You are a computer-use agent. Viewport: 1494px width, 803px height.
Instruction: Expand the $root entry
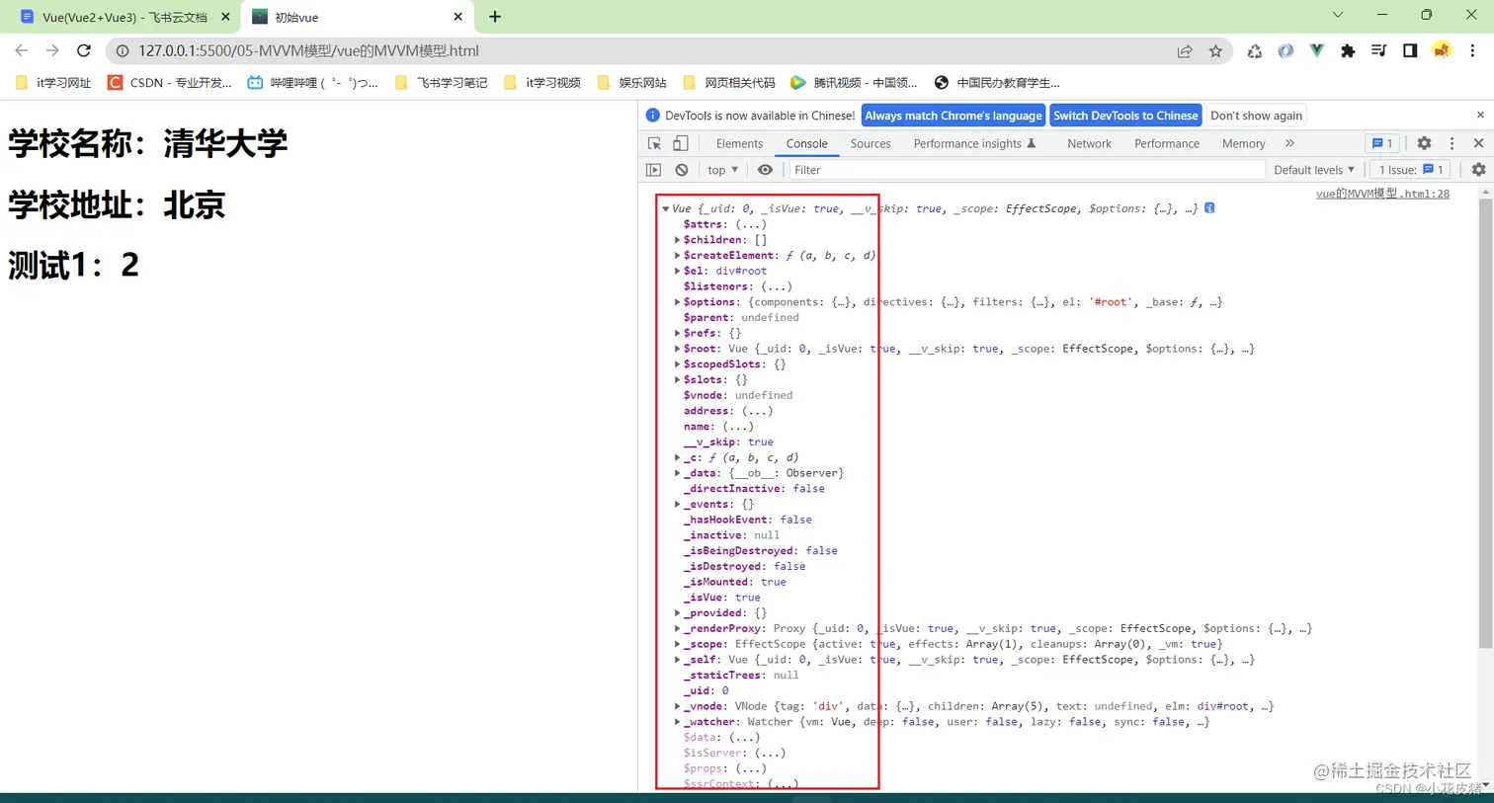[x=677, y=349]
